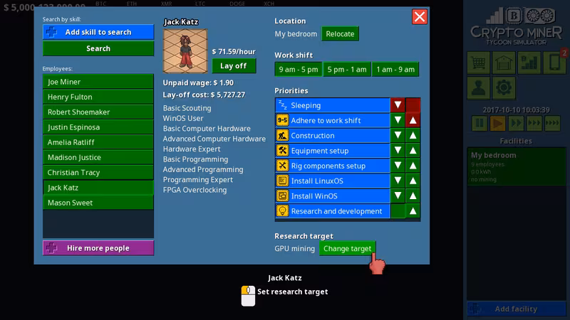Open the phone icon with notification badge
The image size is (570, 320).
coord(555,63)
